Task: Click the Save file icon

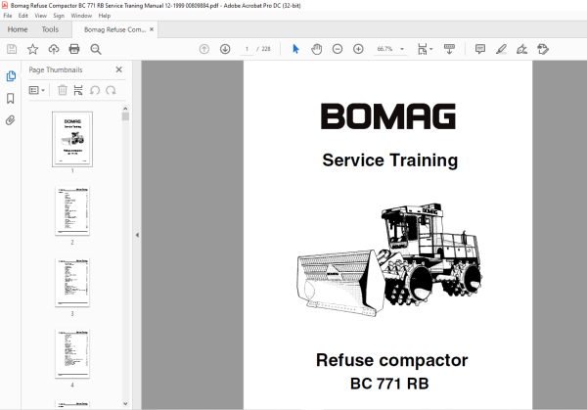Action: coord(12,49)
